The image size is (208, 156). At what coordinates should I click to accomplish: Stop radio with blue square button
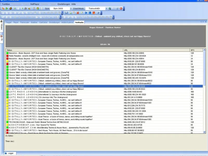point(90,13)
